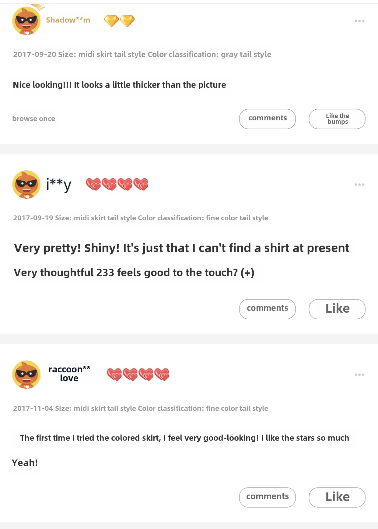Like raccoon**love's colored skirt review
Viewport: 378px width, 529px height.
(x=337, y=497)
